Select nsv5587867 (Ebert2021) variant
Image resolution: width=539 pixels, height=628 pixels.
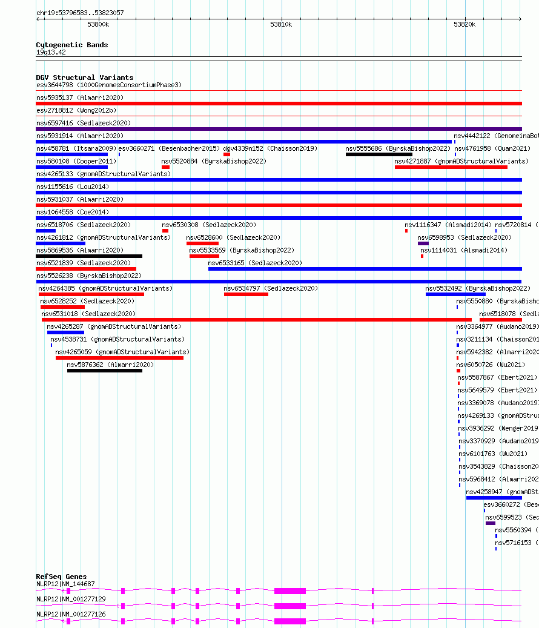[497, 378]
